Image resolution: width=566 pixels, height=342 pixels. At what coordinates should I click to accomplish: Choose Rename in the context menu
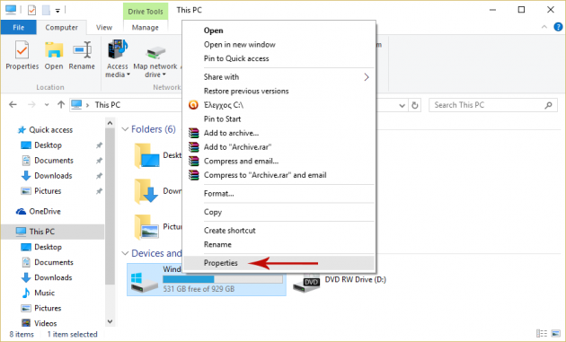click(x=279, y=244)
